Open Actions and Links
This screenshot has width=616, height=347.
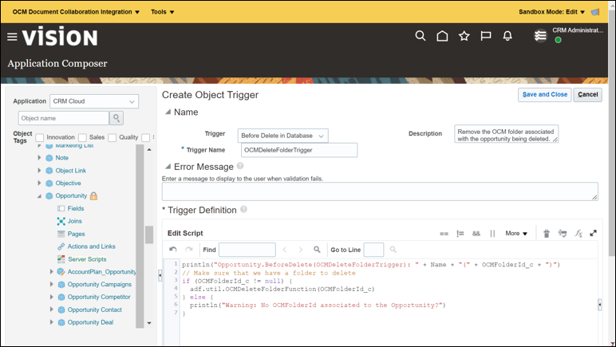coord(92,246)
